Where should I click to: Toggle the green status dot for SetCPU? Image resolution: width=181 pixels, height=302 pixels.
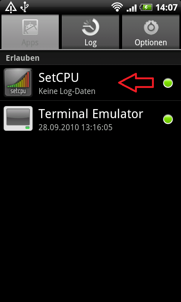[168, 83]
